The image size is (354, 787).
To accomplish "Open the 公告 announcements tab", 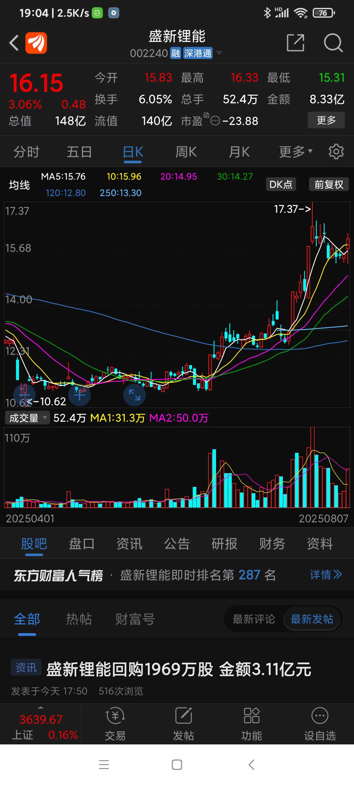I will pyautogui.click(x=177, y=544).
